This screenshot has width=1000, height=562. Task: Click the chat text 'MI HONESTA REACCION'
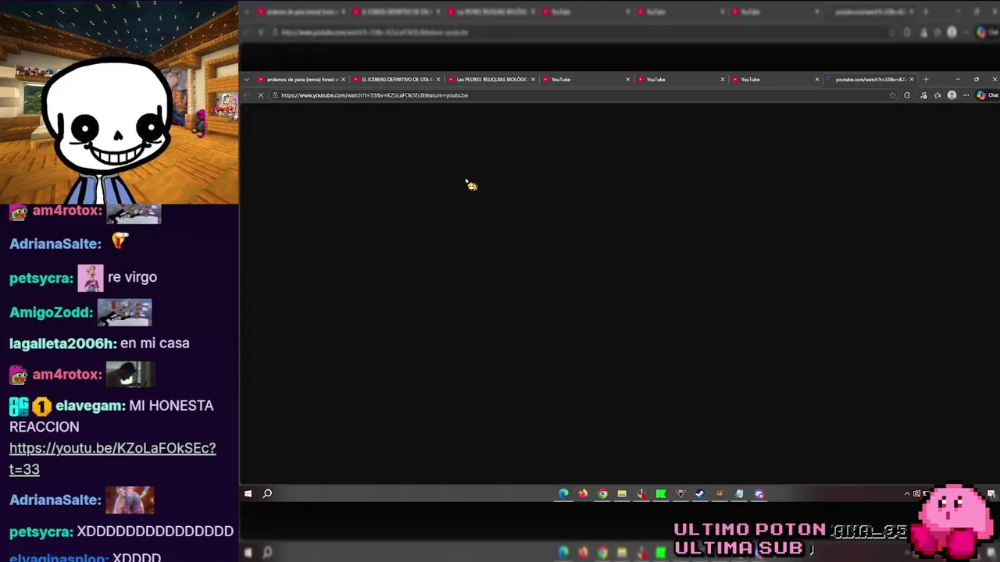(111, 416)
